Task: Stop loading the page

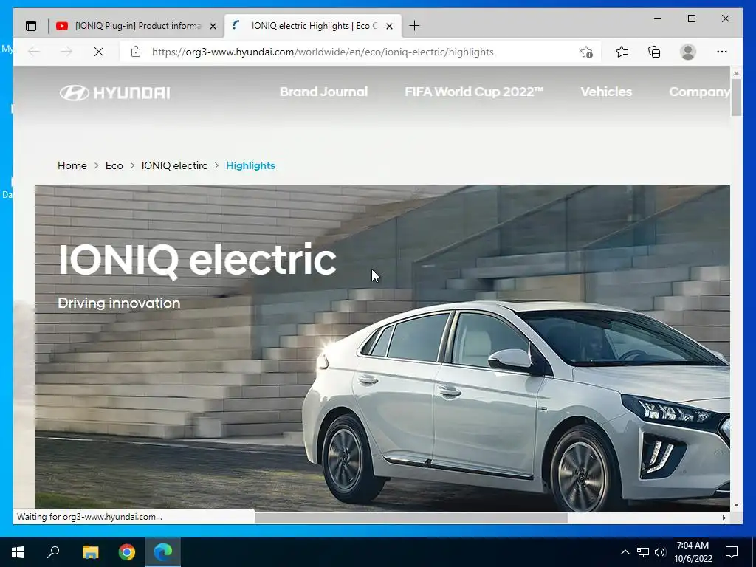Action: tap(99, 52)
